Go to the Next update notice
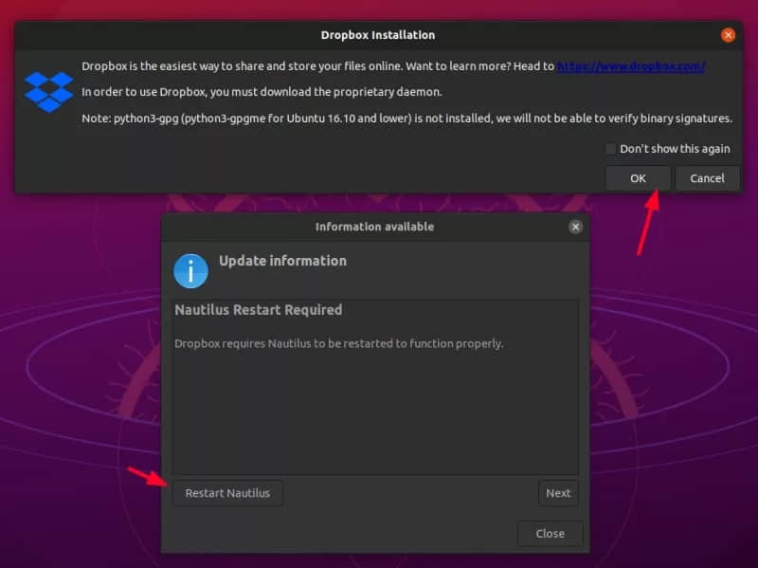Image resolution: width=758 pixels, height=568 pixels. coord(558,493)
